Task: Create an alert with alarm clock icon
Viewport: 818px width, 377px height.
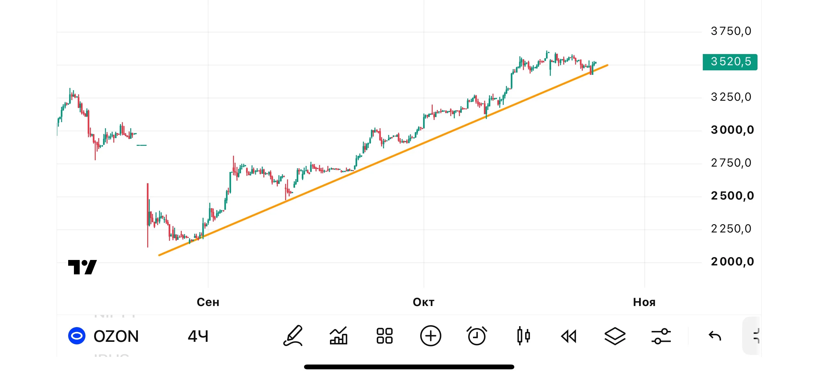Action: pos(477,336)
